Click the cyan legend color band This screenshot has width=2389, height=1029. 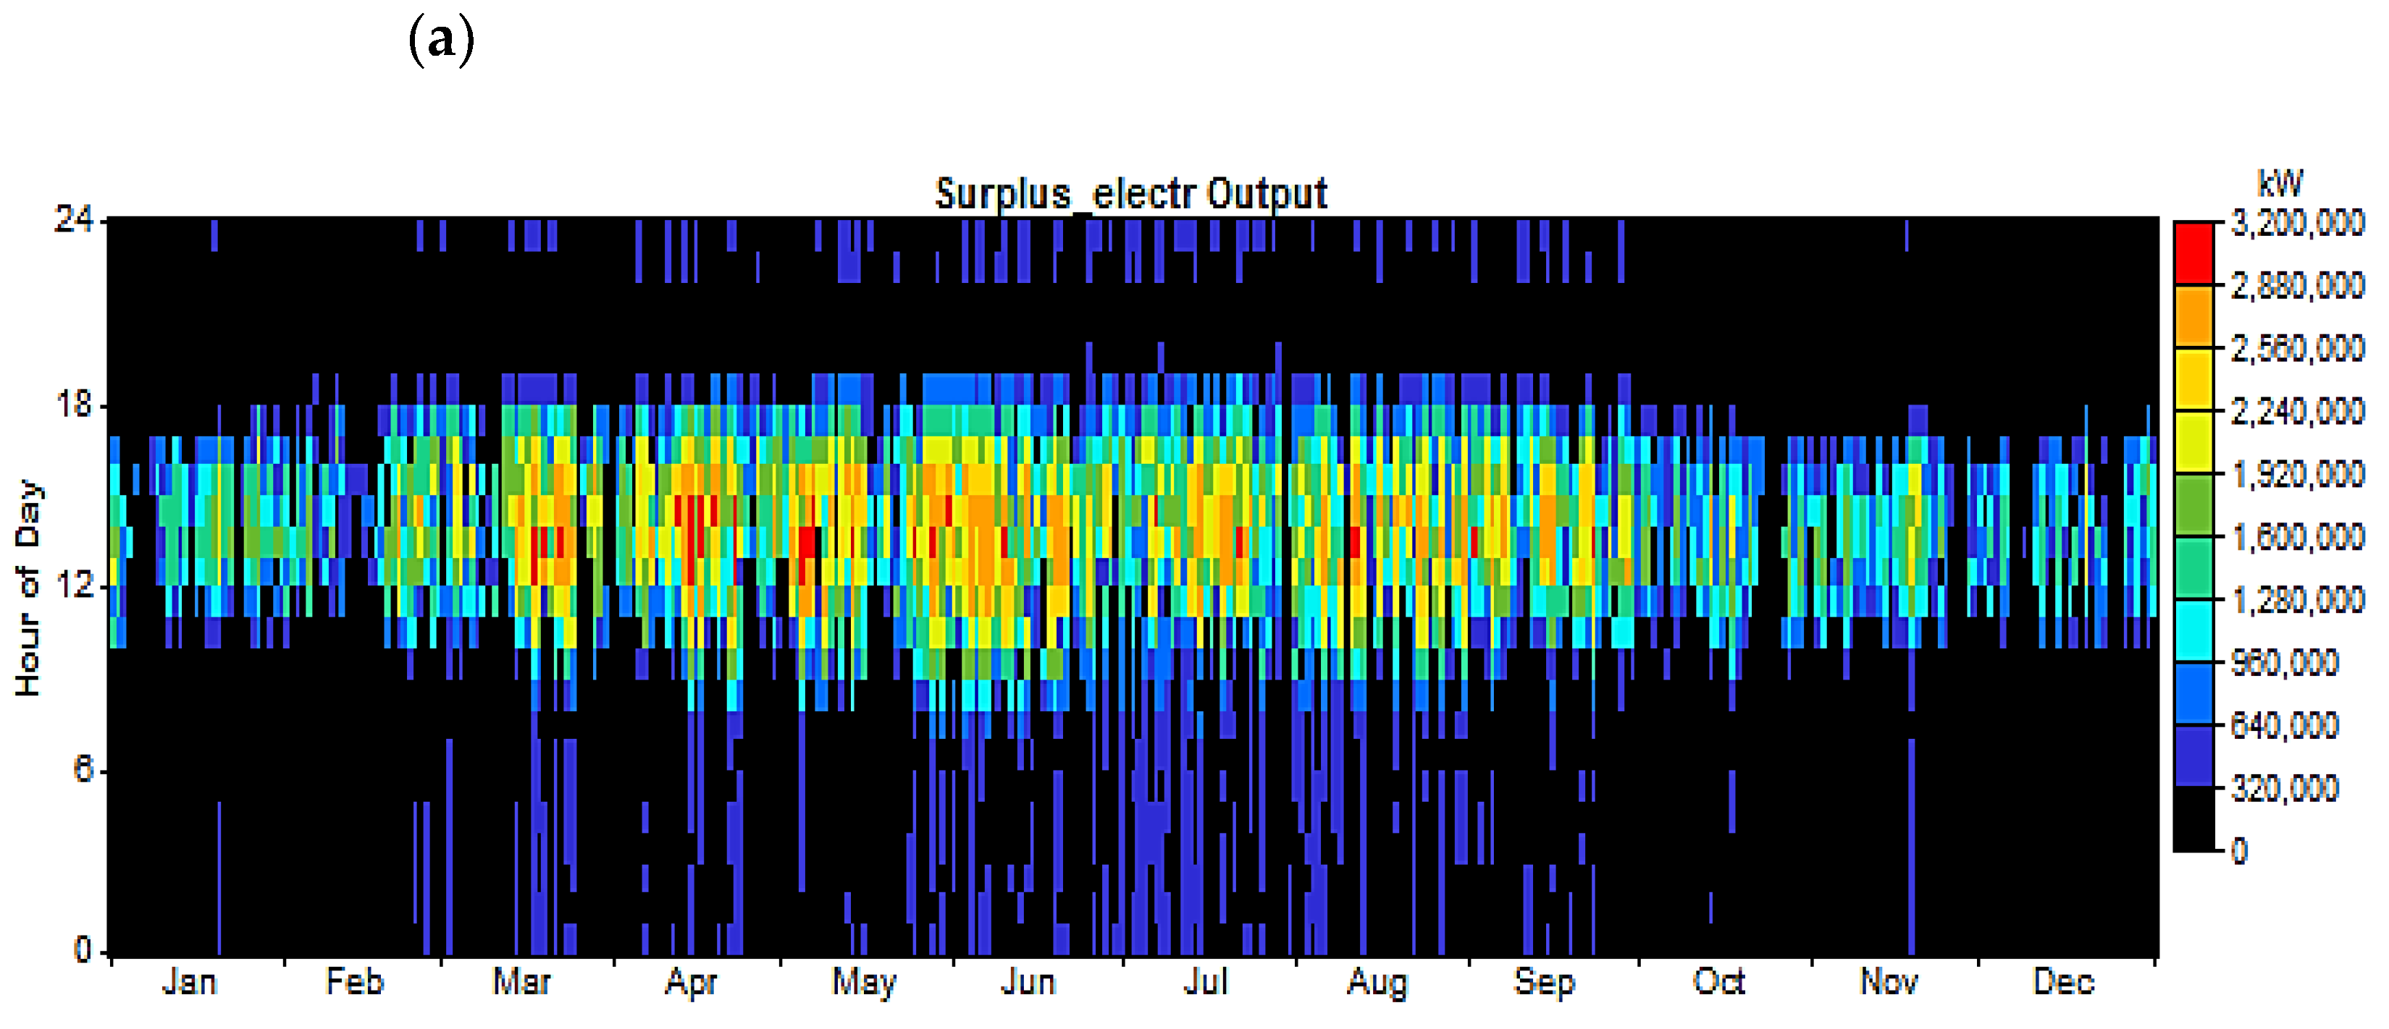pyautogui.click(x=2193, y=630)
